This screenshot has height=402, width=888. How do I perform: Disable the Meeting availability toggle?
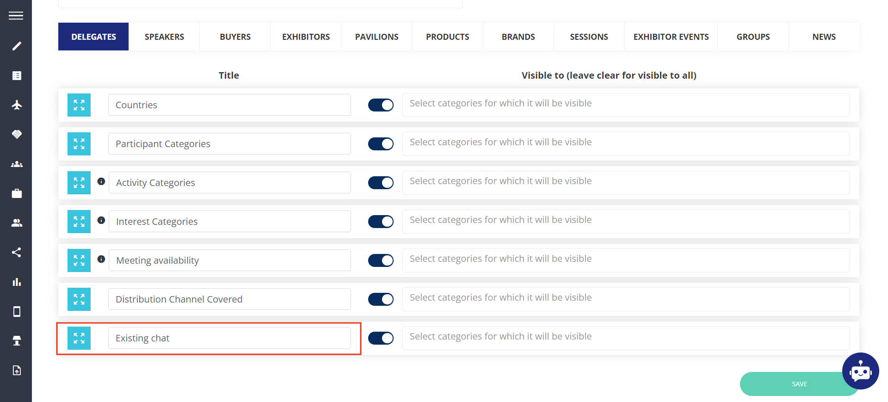coord(381,260)
